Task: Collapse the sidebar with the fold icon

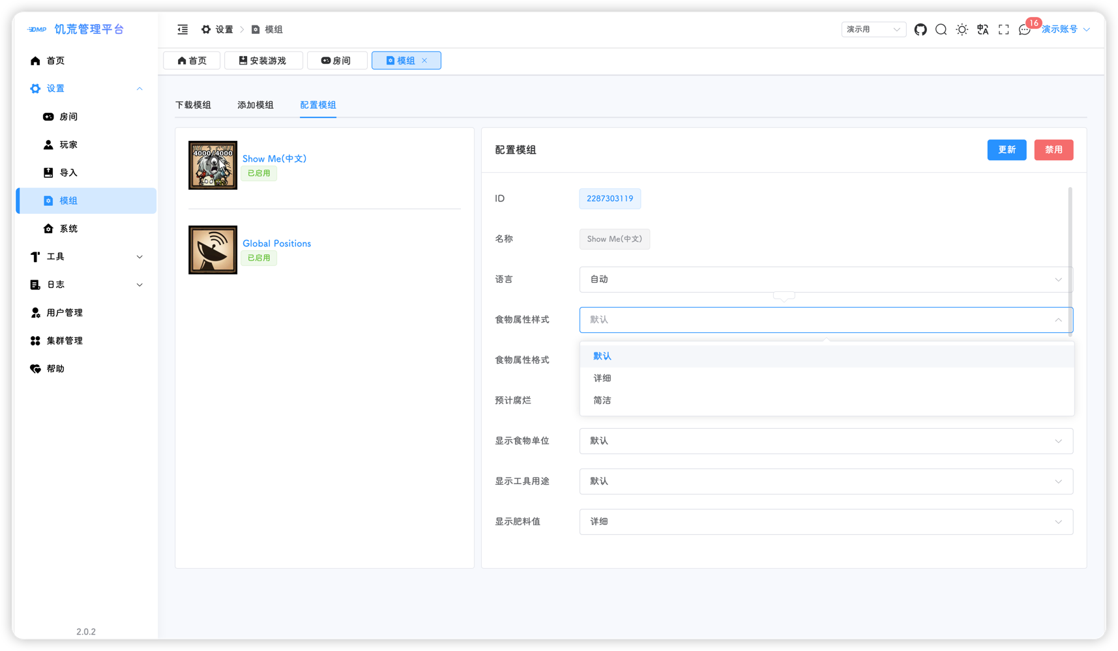Action: [183, 29]
